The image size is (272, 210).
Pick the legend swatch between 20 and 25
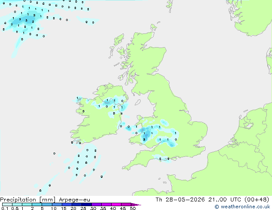77,204
